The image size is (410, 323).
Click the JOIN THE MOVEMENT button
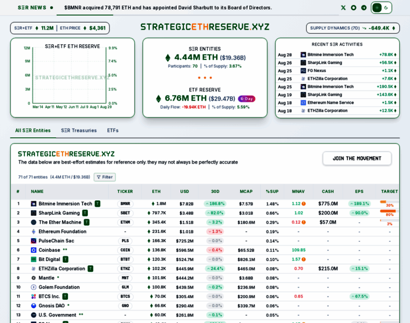pyautogui.click(x=357, y=158)
